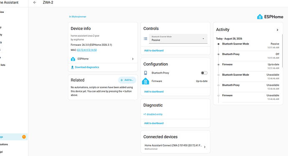Image resolution: width=288 pixels, height=156 pixels.
Task: Click Add to dashboard under Controls
Action: (x=154, y=50)
